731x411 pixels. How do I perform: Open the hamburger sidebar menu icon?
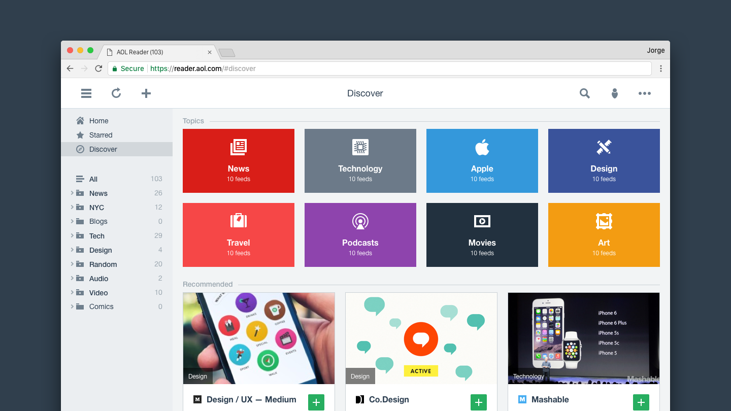tap(86, 93)
